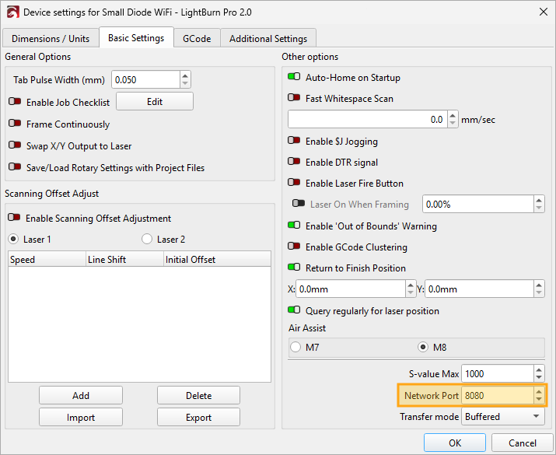The height and width of the screenshot is (455, 556).
Task: Increase the Tab Pulse Width value
Action: [x=184, y=75]
